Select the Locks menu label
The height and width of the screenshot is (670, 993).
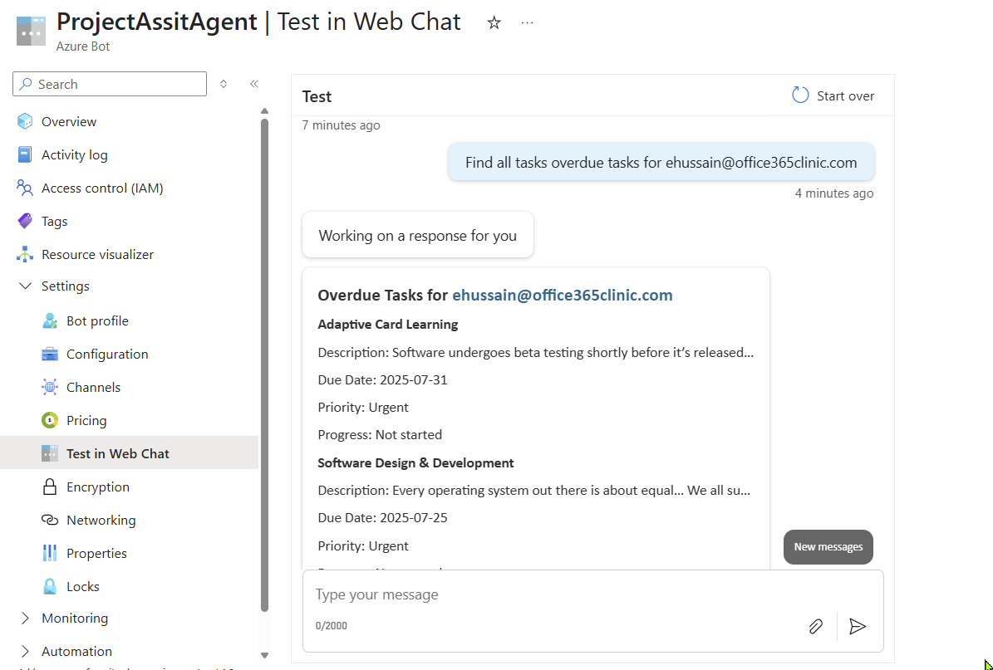click(83, 586)
